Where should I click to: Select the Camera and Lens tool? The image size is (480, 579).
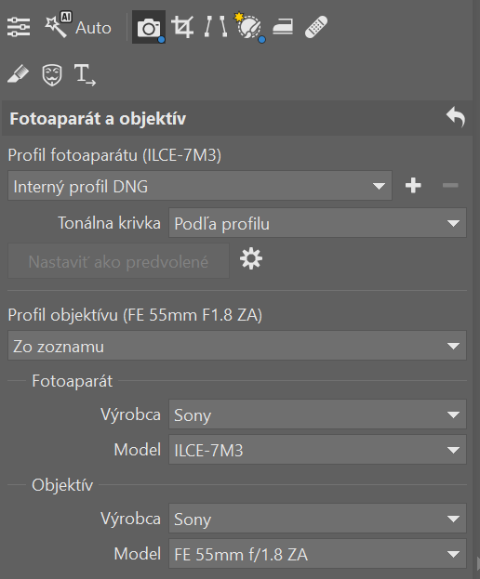[149, 27]
